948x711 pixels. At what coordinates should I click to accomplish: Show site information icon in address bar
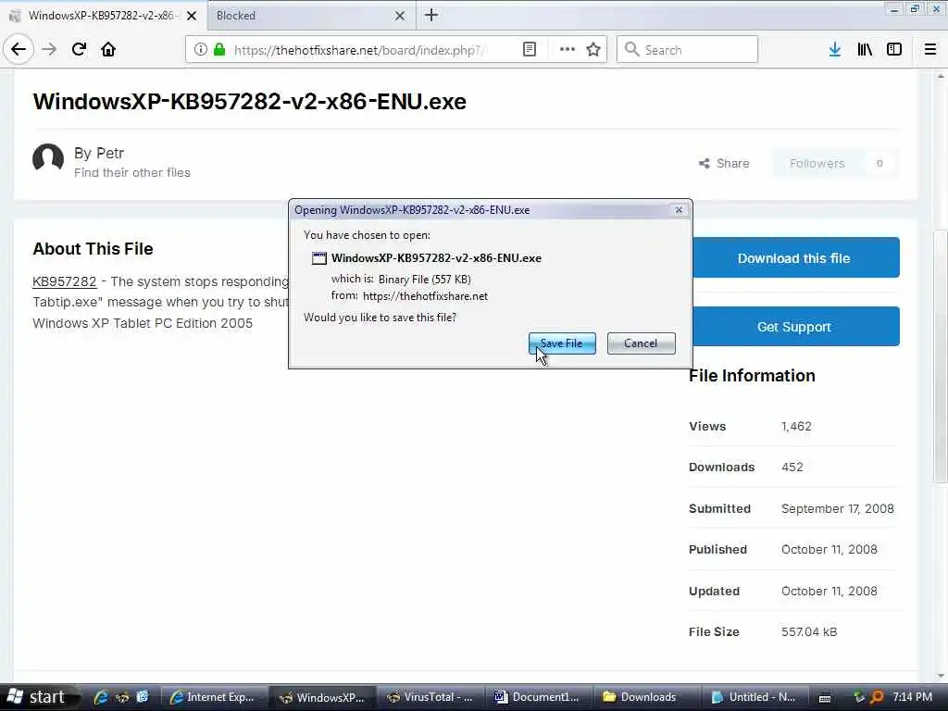pos(201,50)
